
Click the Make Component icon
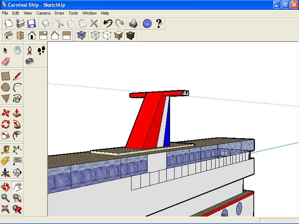46,24
